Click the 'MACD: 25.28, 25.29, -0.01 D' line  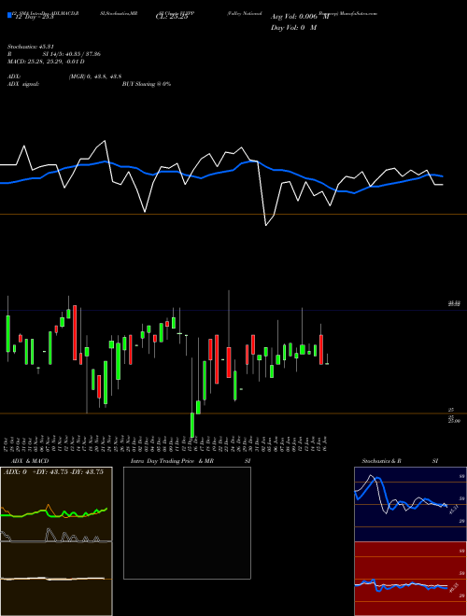(x=46, y=62)
